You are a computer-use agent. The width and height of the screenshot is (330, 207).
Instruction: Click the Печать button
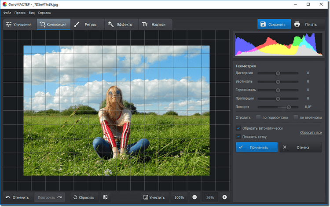click(308, 24)
